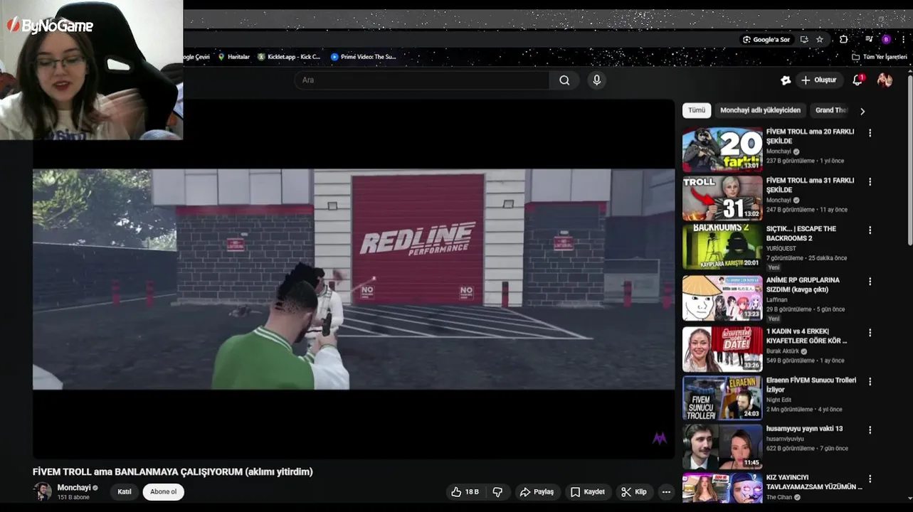Open options menu for husamyuyu video
913x512 pixels.
(870, 430)
